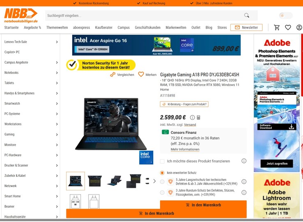Click info icon beside financing checkbox
Viewport: 303px width, 222px height.
[x=244, y=161]
